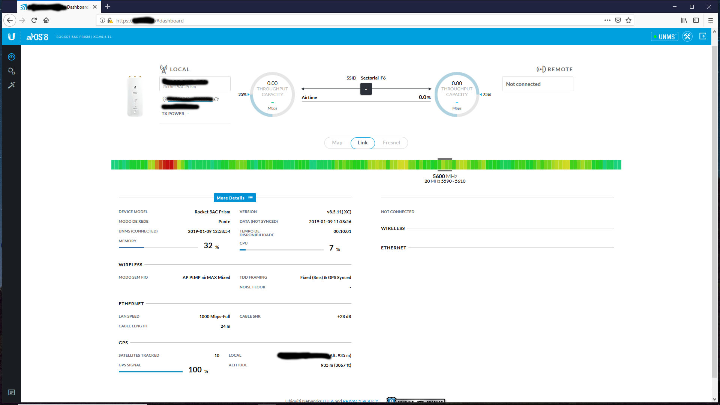Viewport: 720px width, 405px height.
Task: Select the Fresnel view toggle
Action: (x=391, y=143)
